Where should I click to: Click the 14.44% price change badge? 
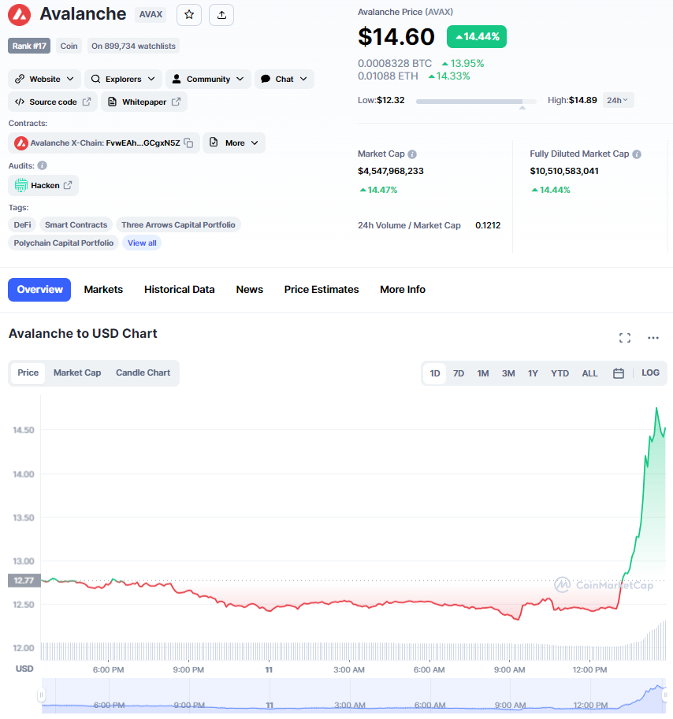pos(477,37)
